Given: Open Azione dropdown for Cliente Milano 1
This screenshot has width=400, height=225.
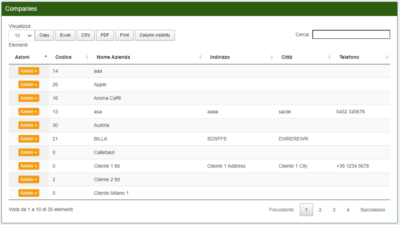Looking at the screenshot, I should tap(29, 193).
